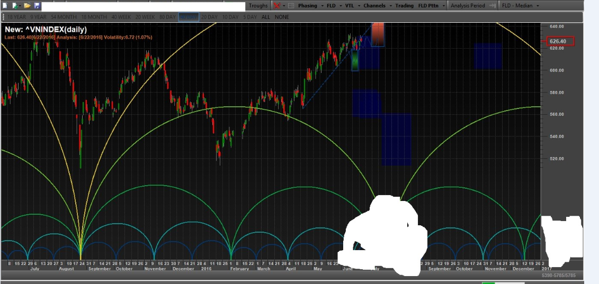Click the New blank document icon

(x=5, y=6)
